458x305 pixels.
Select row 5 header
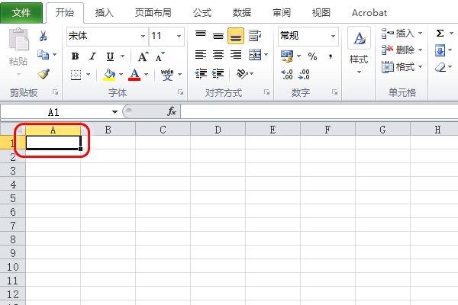(12, 198)
